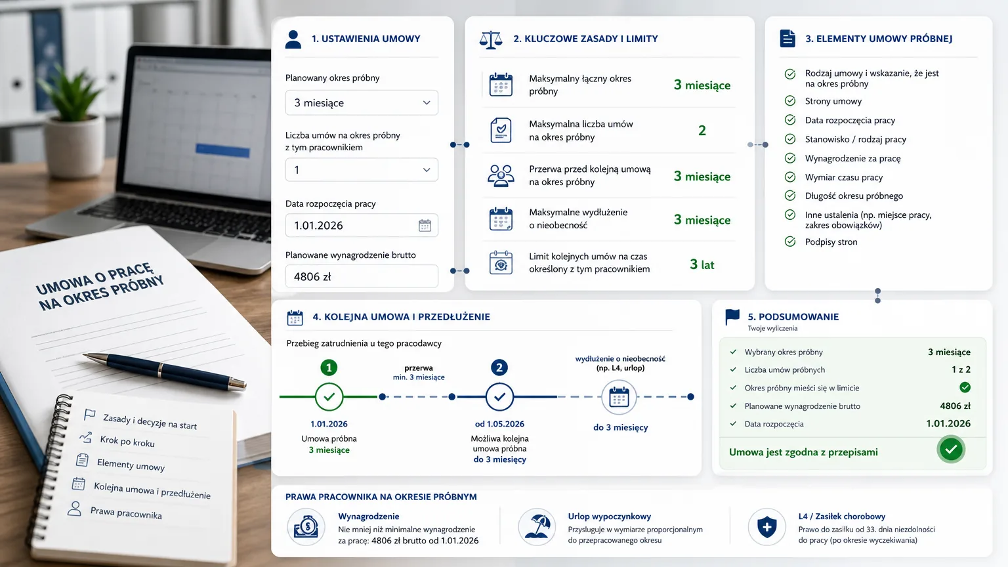Select Elementy umowy in notebook list

pos(131,465)
